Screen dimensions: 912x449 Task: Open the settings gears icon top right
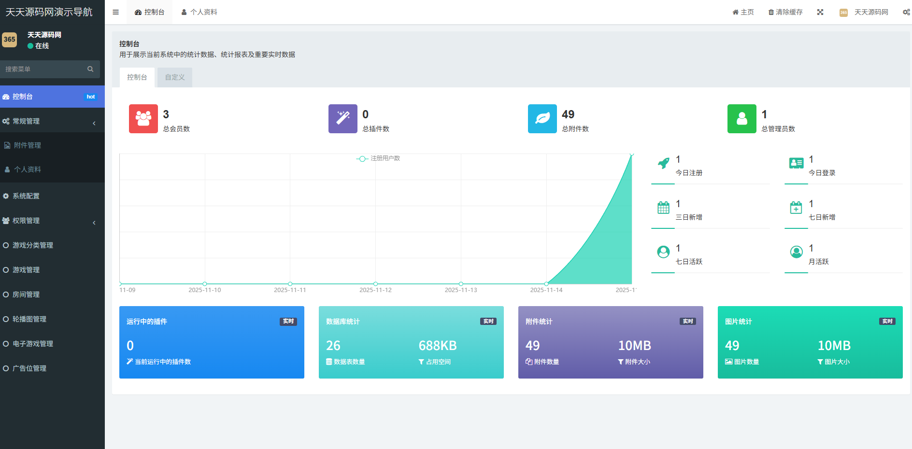click(906, 12)
